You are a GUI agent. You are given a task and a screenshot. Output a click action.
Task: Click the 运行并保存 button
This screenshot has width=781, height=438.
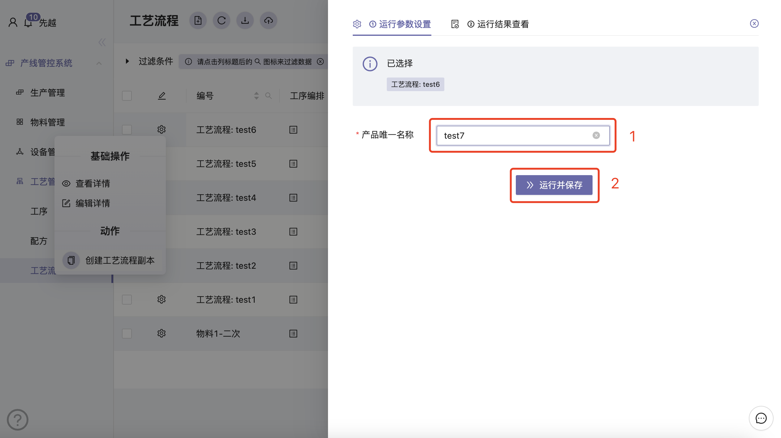pos(554,185)
